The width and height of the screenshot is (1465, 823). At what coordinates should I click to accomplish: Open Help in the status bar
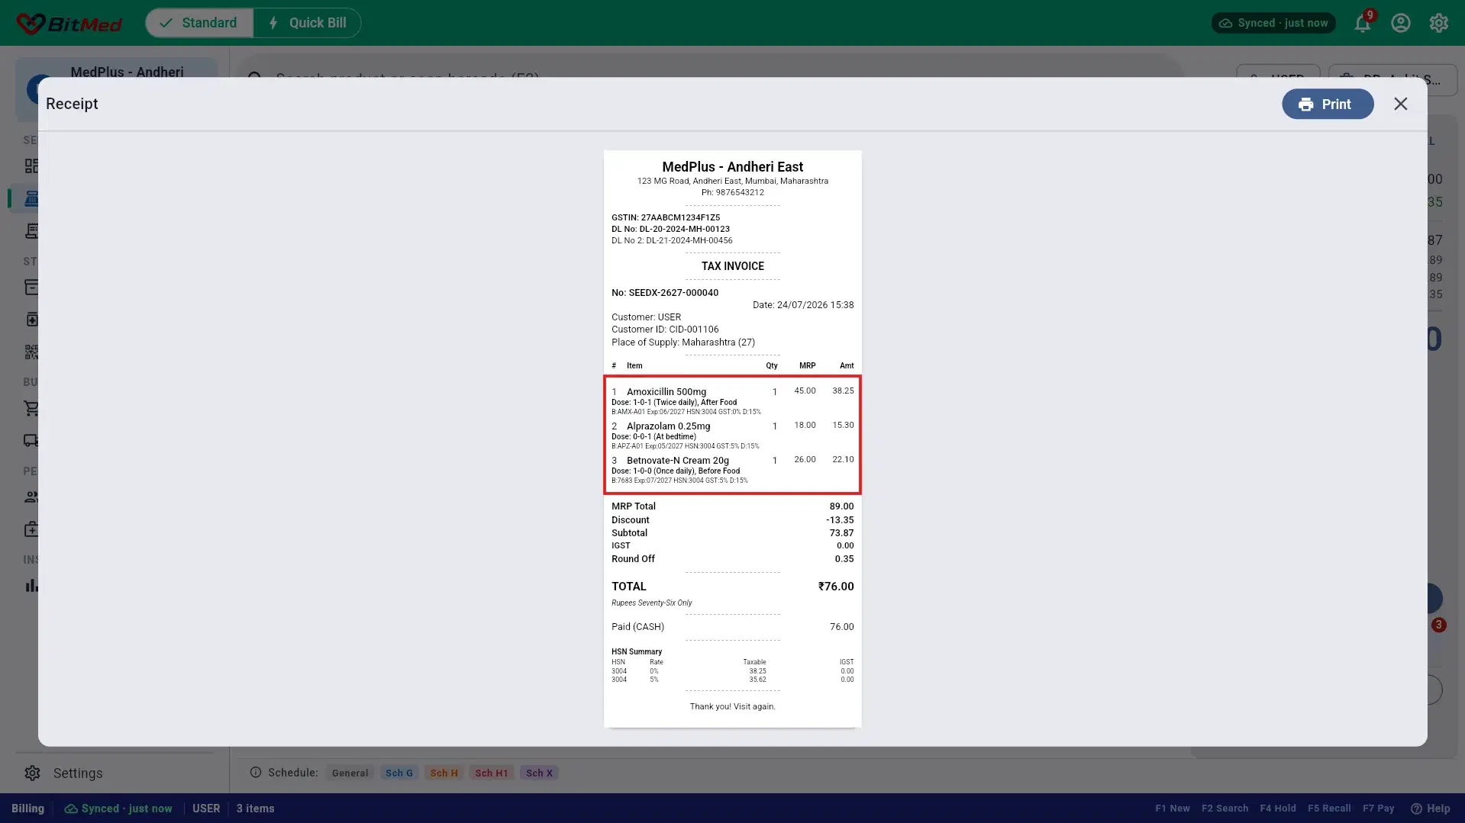1431,809
